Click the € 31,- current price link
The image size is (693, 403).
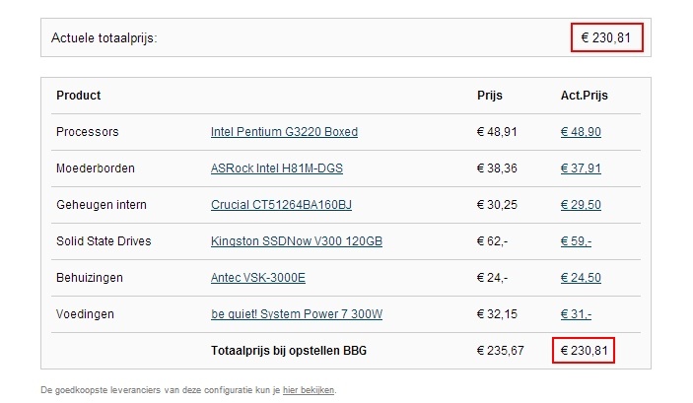point(576,314)
